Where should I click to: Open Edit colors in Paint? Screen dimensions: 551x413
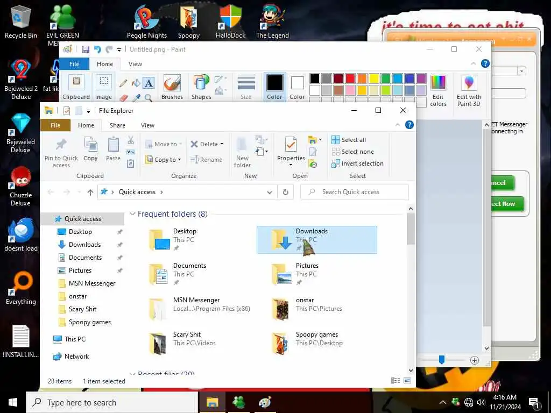tap(438, 90)
